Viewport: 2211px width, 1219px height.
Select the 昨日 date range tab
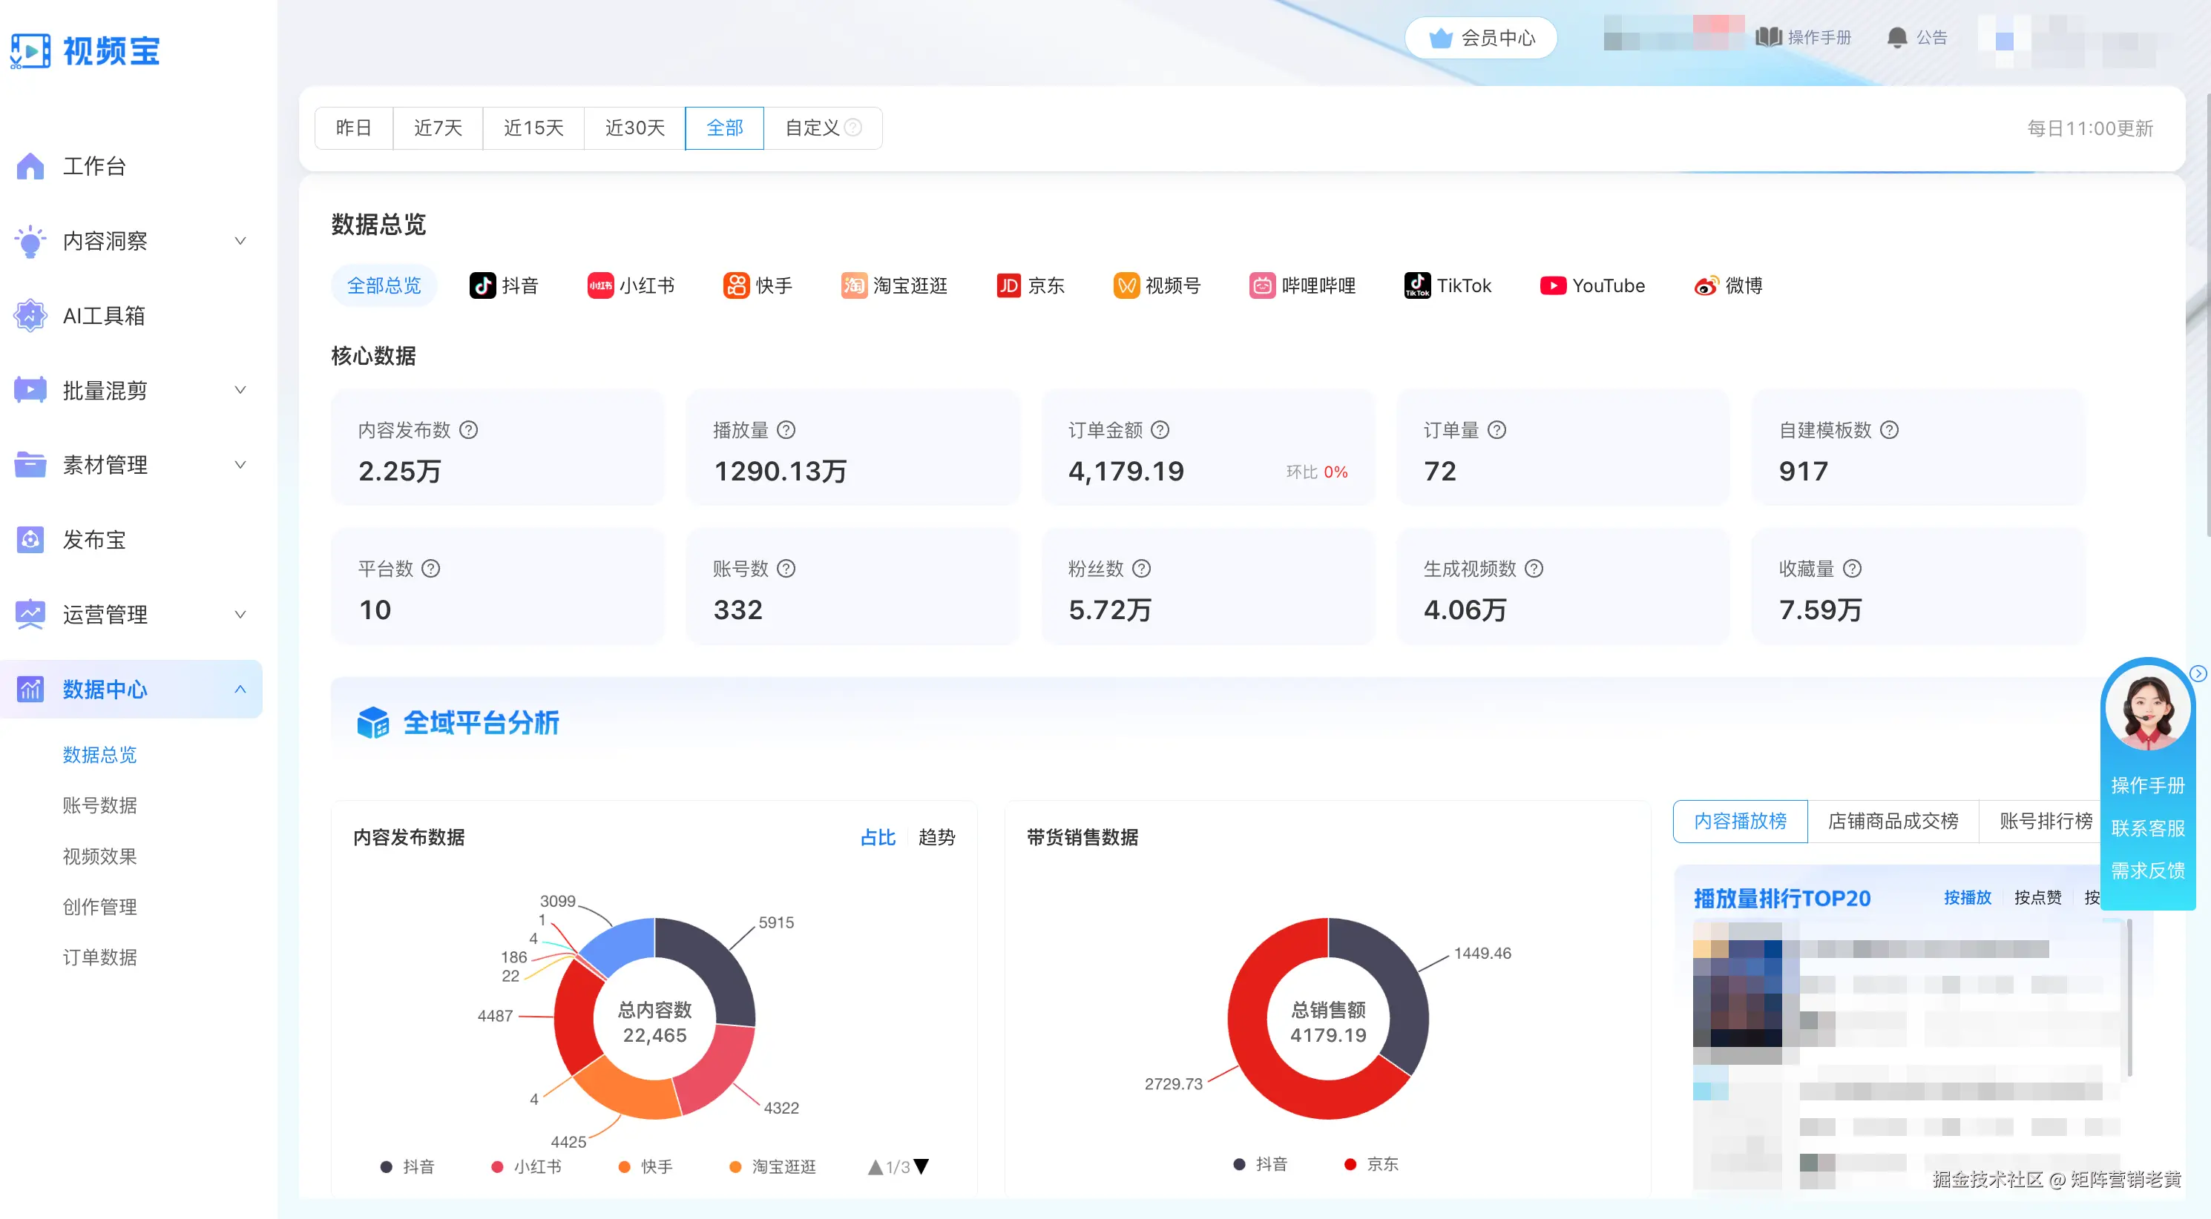(x=354, y=128)
